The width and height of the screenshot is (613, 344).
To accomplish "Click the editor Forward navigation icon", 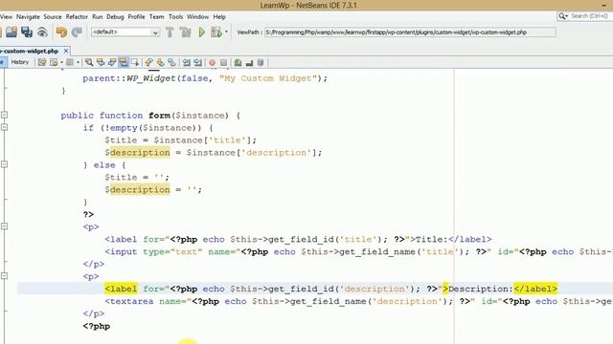I will point(70,62).
